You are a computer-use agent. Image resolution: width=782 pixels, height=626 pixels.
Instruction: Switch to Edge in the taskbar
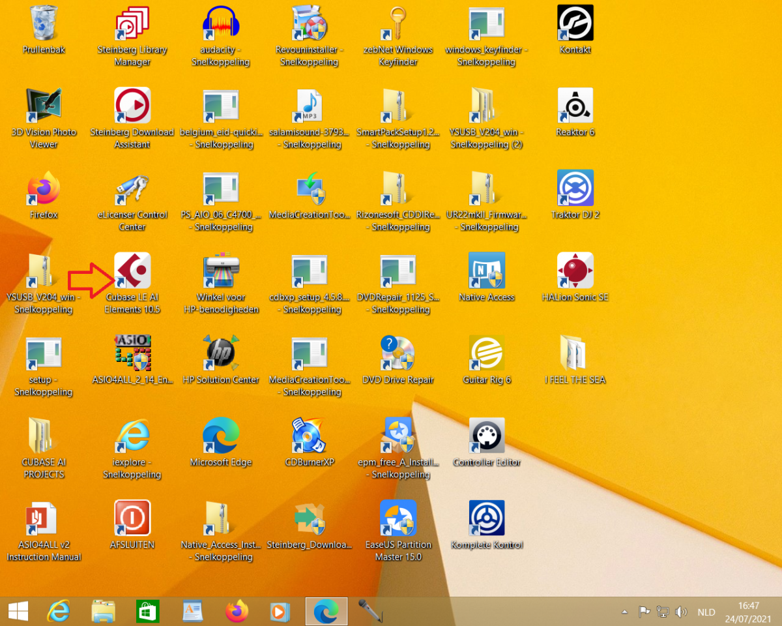tap(326, 612)
